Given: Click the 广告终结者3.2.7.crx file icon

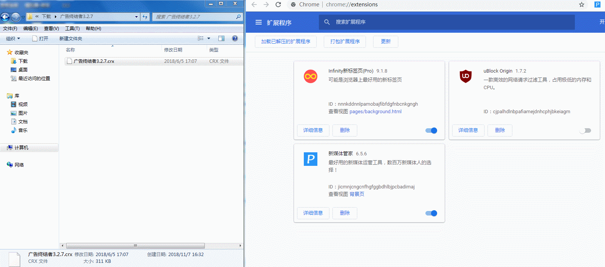Looking at the screenshot, I should [69, 61].
